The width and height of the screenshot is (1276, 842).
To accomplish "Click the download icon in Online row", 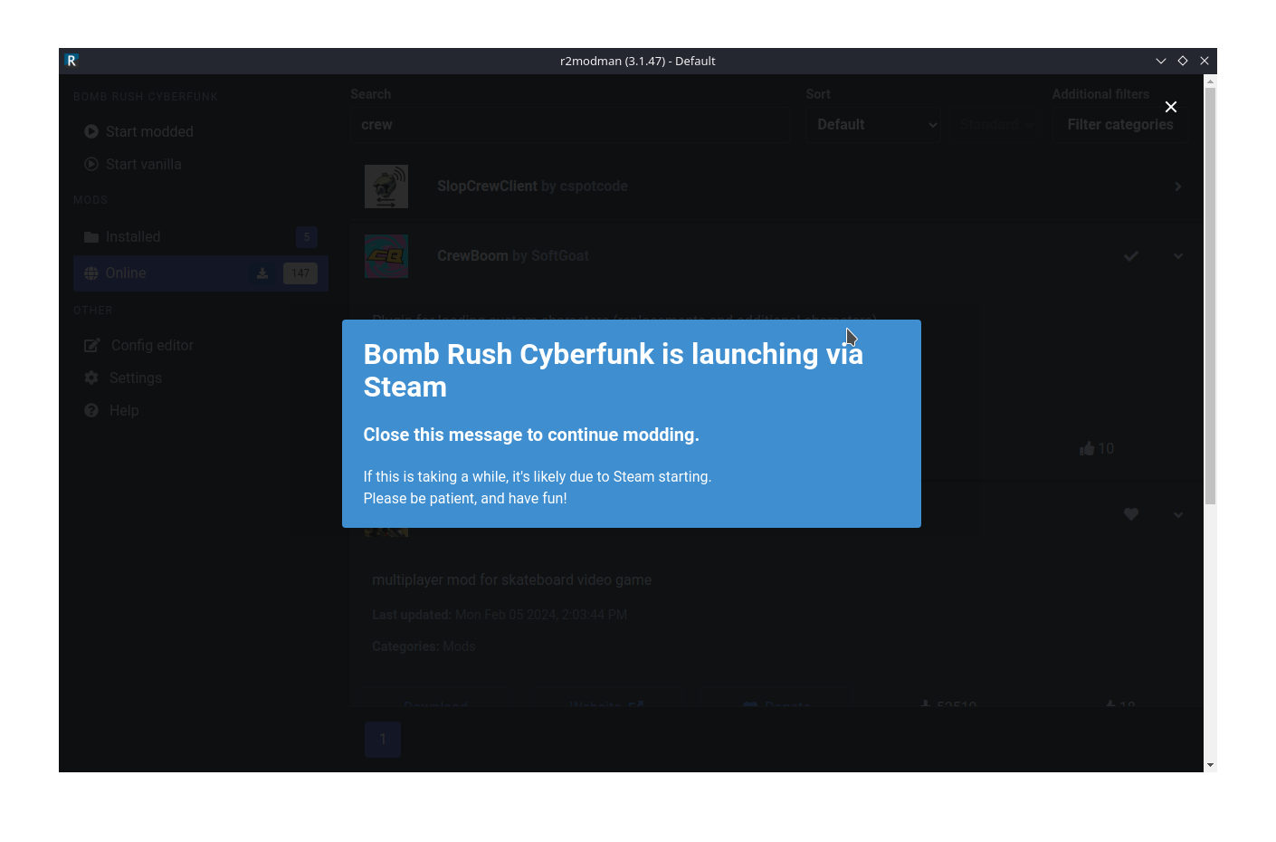I will click(x=262, y=273).
